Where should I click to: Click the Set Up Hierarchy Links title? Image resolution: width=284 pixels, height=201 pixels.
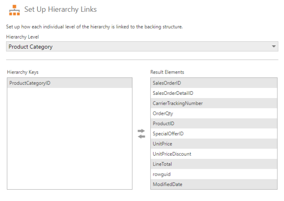tap(61, 10)
